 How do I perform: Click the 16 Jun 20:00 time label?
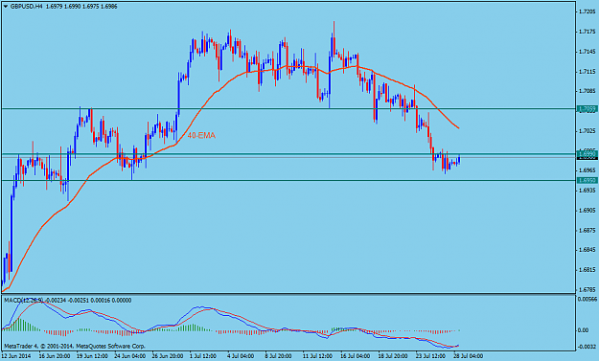click(55, 356)
